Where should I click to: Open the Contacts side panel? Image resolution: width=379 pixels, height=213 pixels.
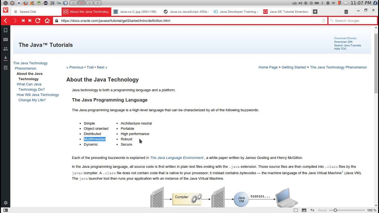click(5, 49)
